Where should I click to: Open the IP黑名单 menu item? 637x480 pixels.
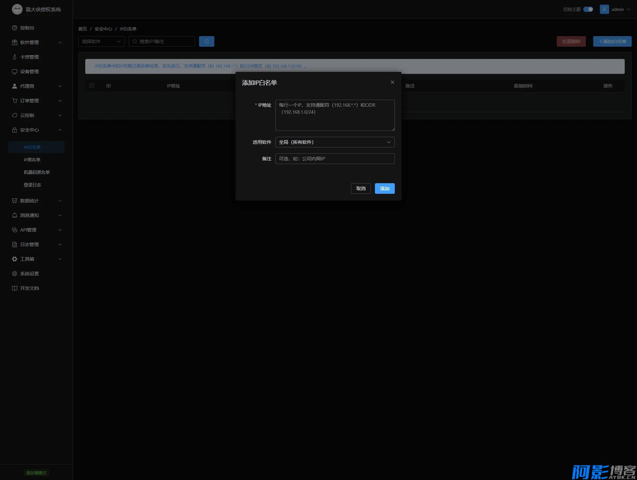pyautogui.click(x=32, y=160)
